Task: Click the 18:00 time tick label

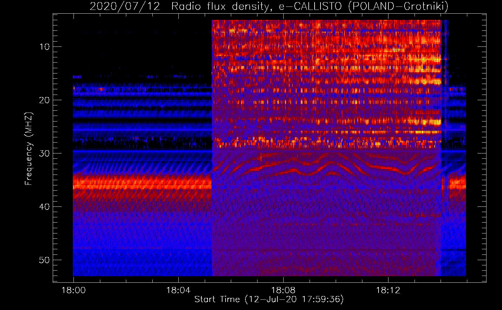Action: pyautogui.click(x=74, y=290)
